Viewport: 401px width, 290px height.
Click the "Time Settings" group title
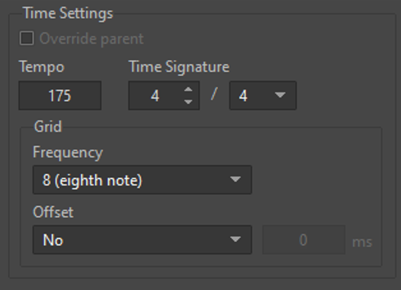[x=68, y=13]
